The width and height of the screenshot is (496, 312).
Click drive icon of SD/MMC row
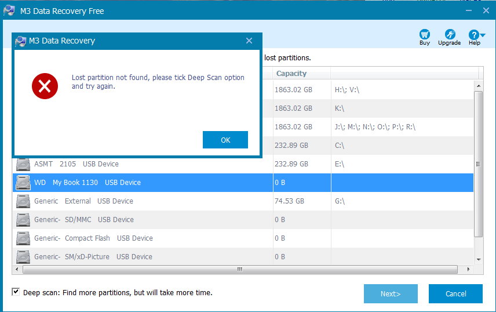(23, 220)
